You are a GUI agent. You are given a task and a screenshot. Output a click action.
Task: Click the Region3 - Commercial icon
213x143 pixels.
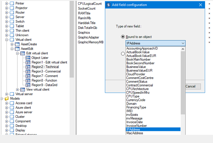(x=28, y=71)
